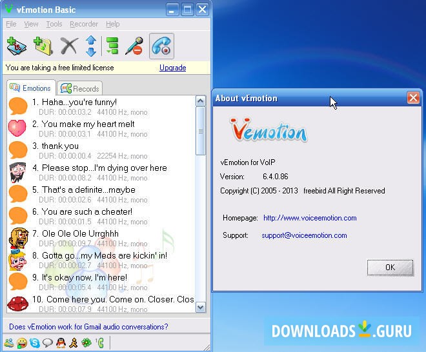Click the Yahoo smiley icon in status bar
This screenshot has width=426, height=352.
pos(22,343)
